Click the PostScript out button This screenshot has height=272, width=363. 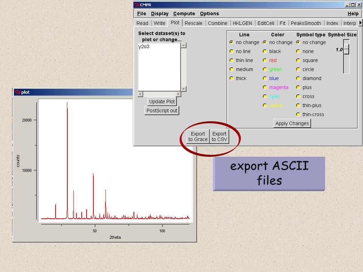(x=161, y=111)
